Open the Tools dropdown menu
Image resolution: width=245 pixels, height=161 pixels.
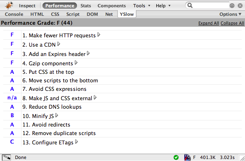142,6
